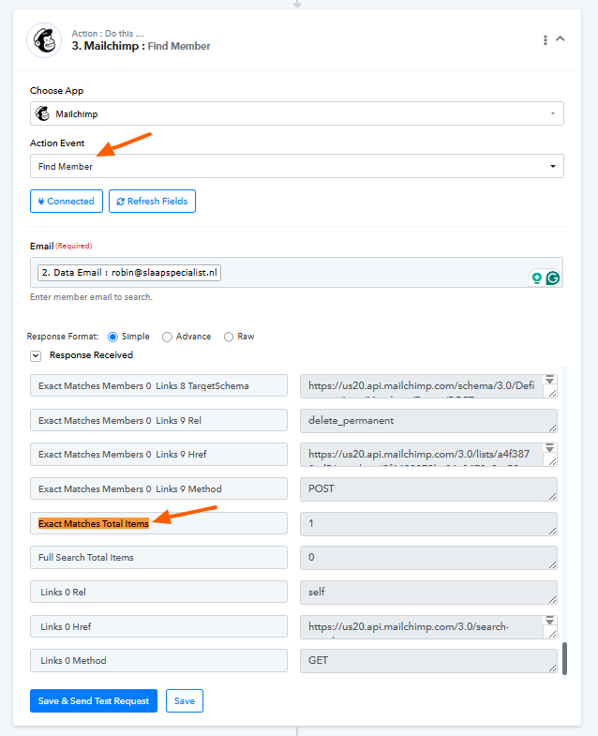Click expand icon on Links 9 Href value

549,448
